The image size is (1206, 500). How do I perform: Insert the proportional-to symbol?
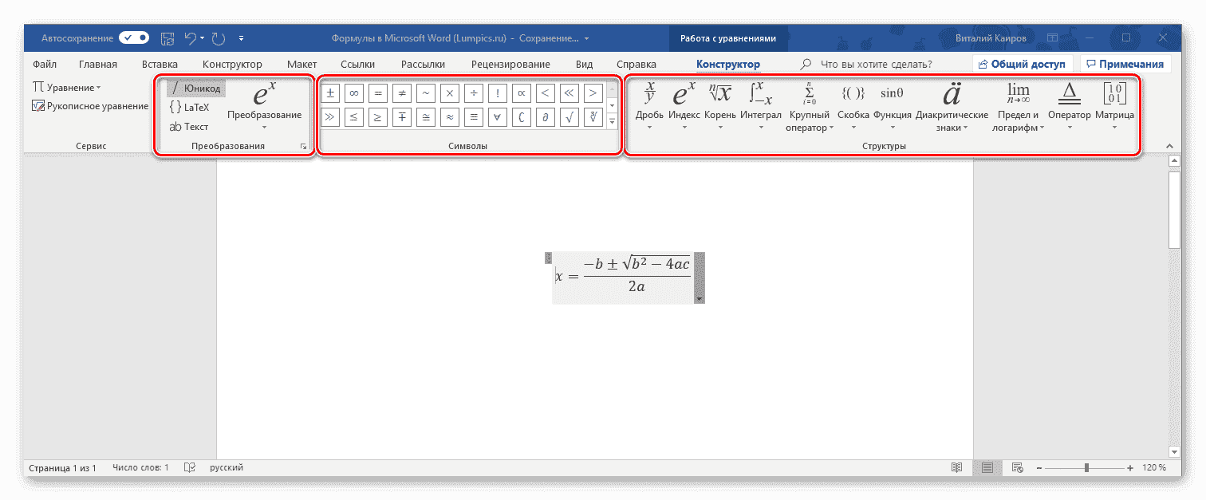[522, 93]
